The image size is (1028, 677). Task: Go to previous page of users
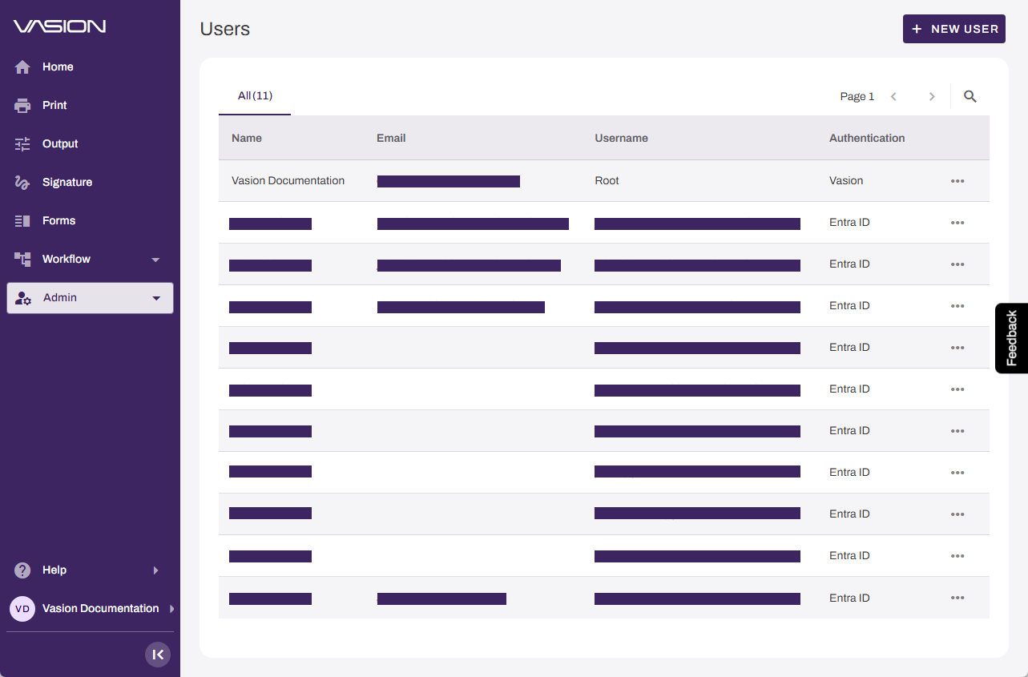pyautogui.click(x=893, y=96)
